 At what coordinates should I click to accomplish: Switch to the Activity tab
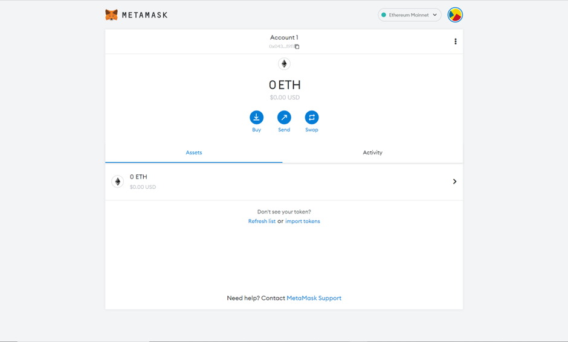(x=372, y=153)
